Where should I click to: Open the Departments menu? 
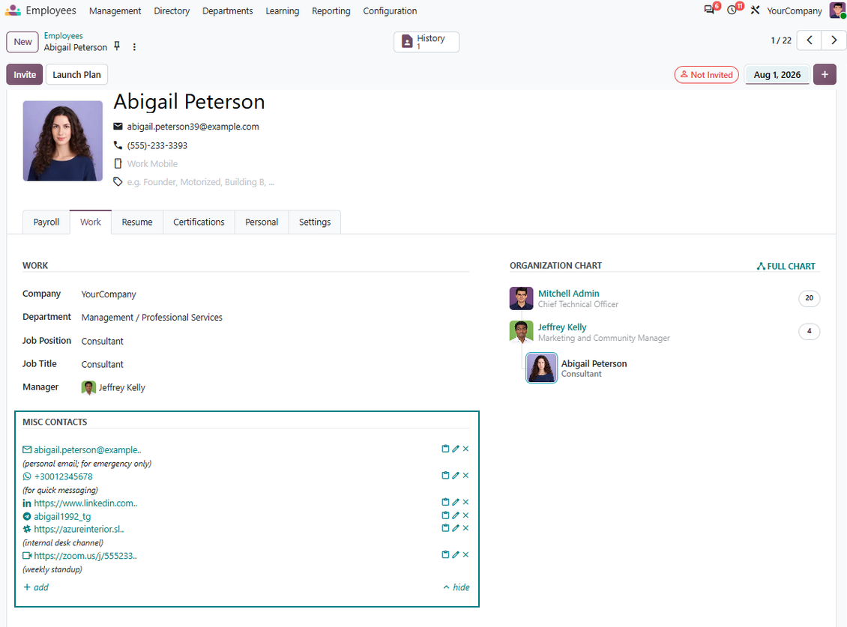click(227, 10)
